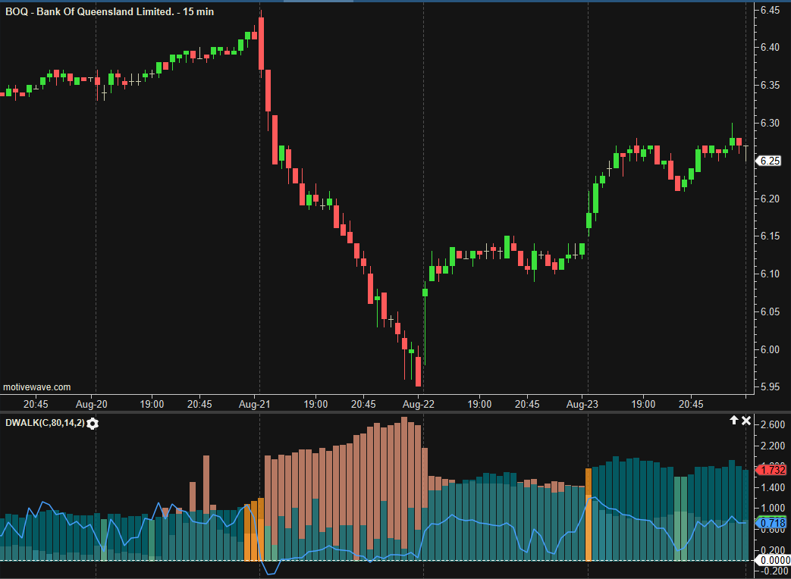Screen dimensions: 791x579
Task: Click the 2.600 label on indicator axis
Action: pos(772,424)
